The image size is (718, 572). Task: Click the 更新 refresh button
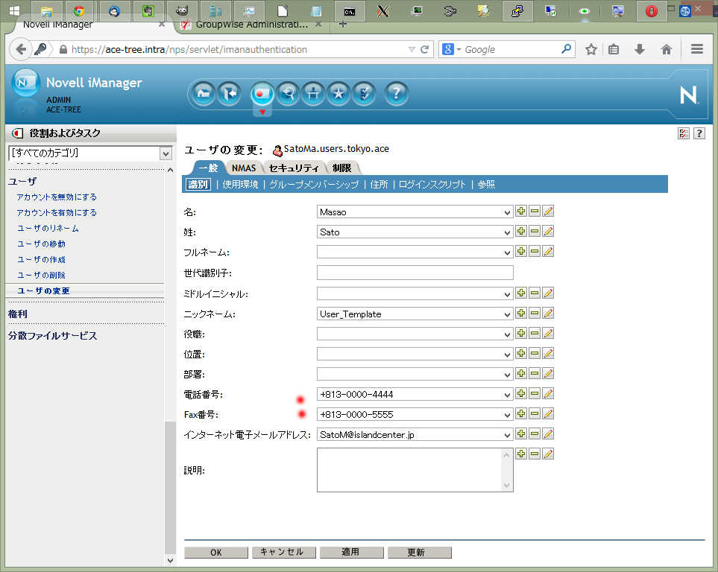click(420, 553)
